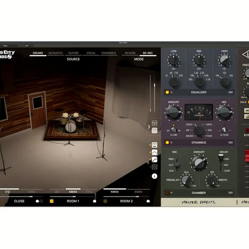Toggle the channel strip module icon with yellow LED
Image resolution: width=249 pixels, height=249 pixels.
point(154,145)
